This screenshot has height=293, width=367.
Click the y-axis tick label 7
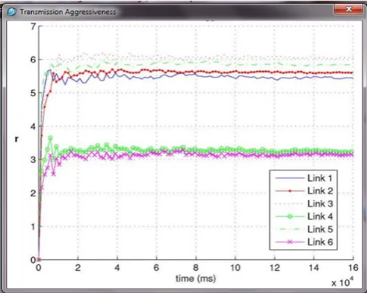33,26
